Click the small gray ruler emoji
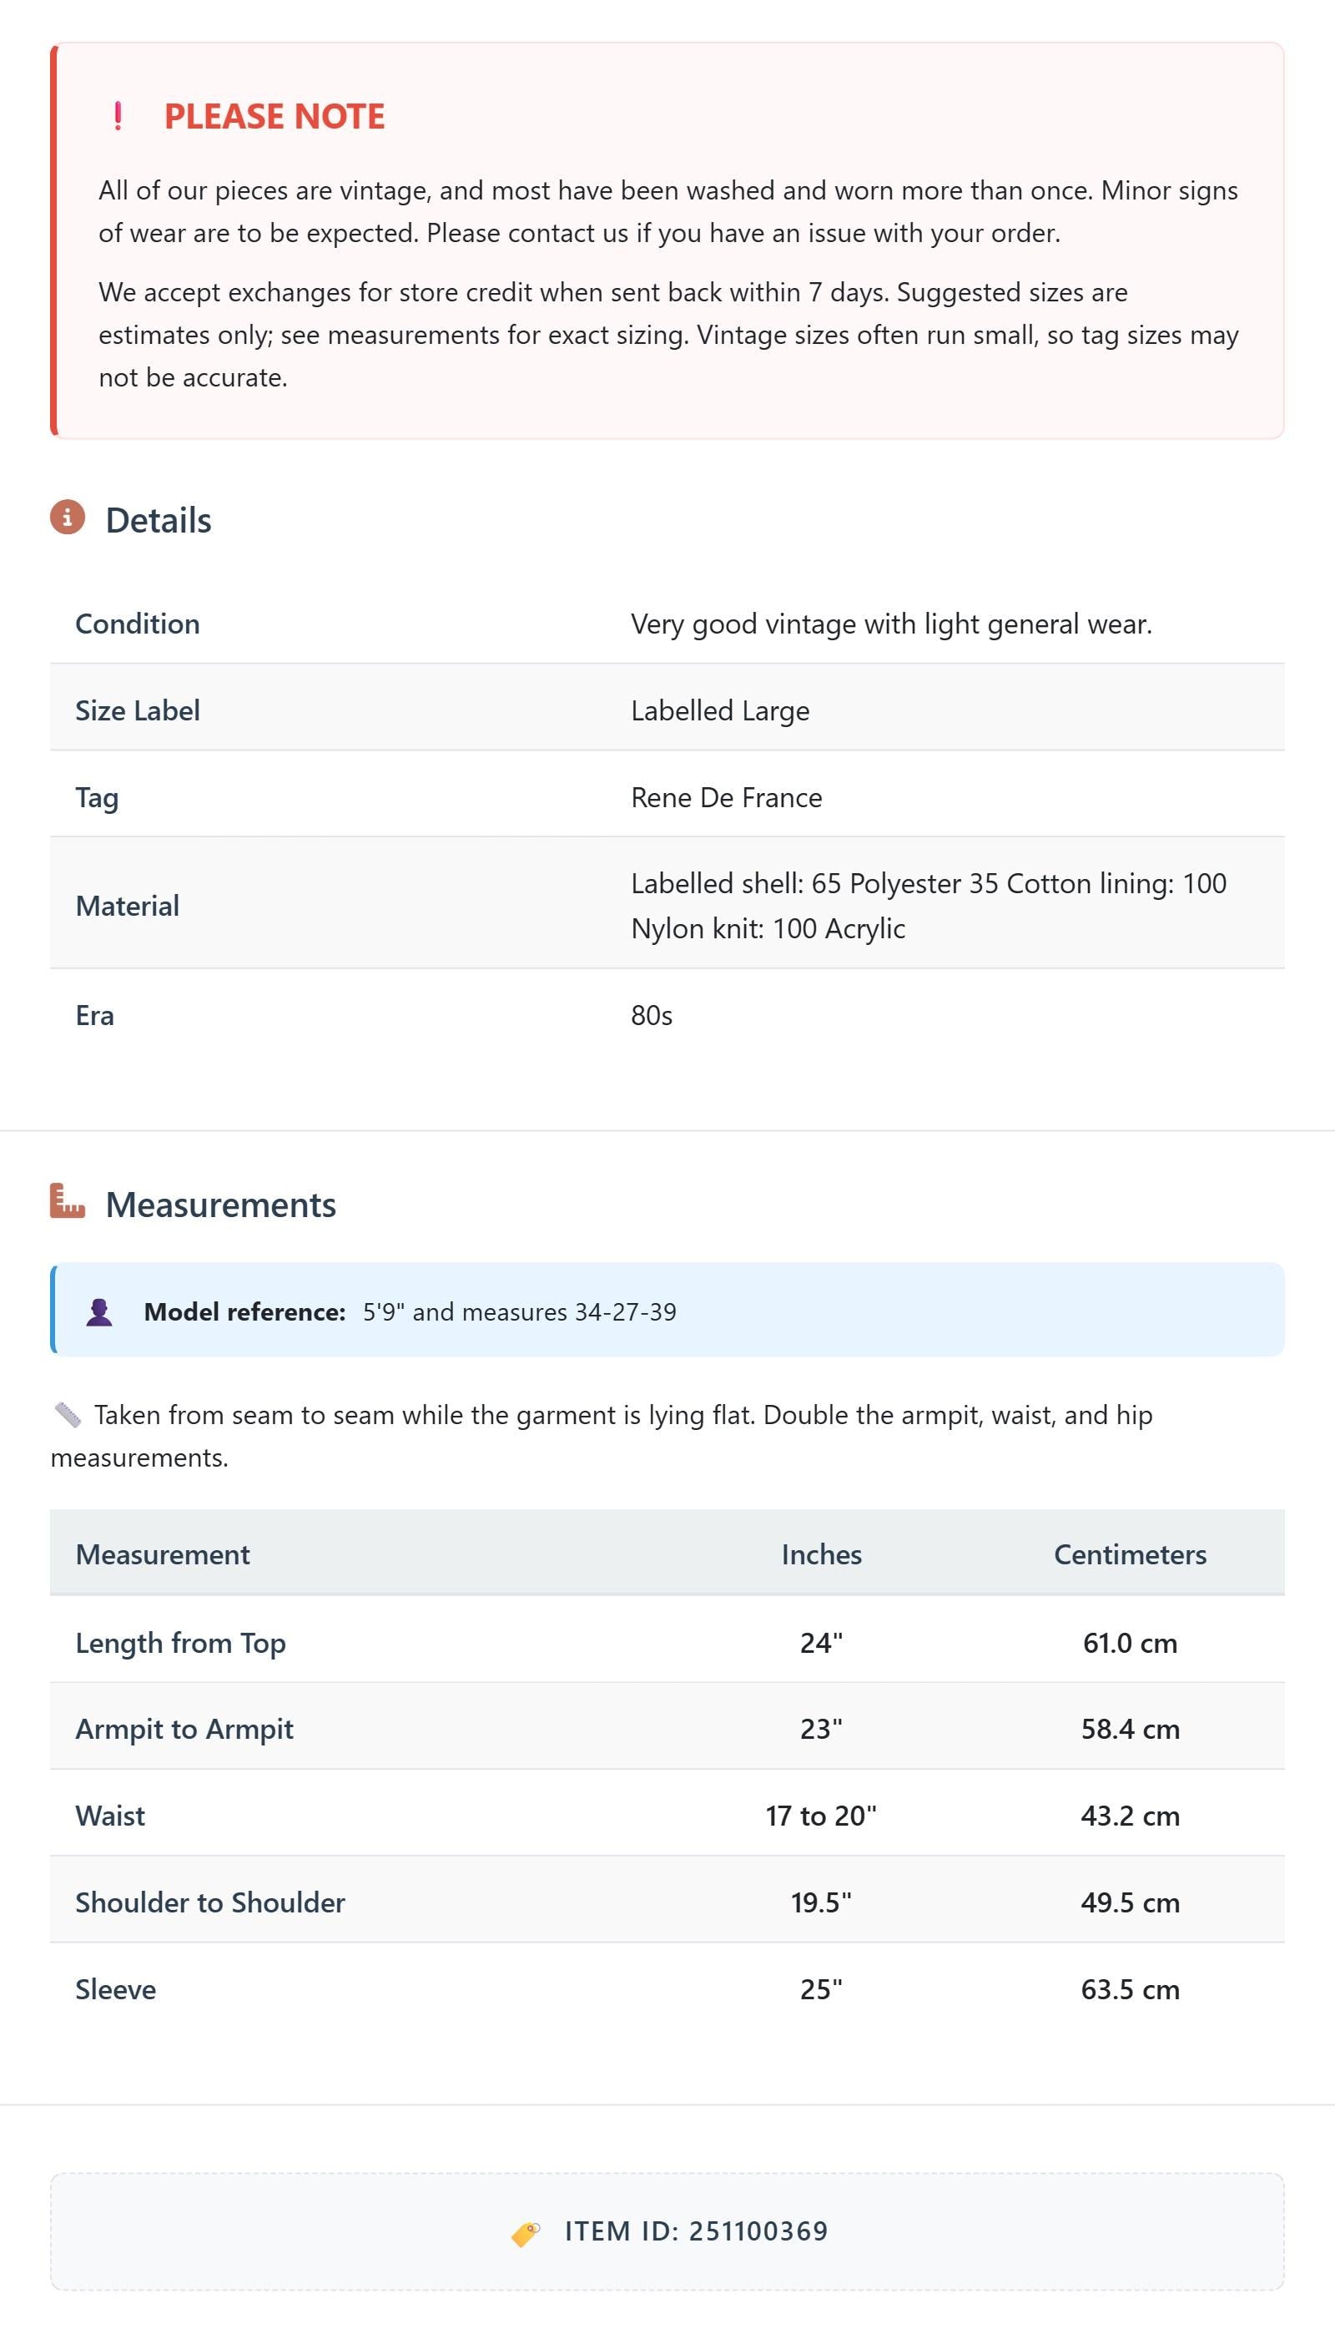This screenshot has height=2334, width=1335. tap(68, 1415)
